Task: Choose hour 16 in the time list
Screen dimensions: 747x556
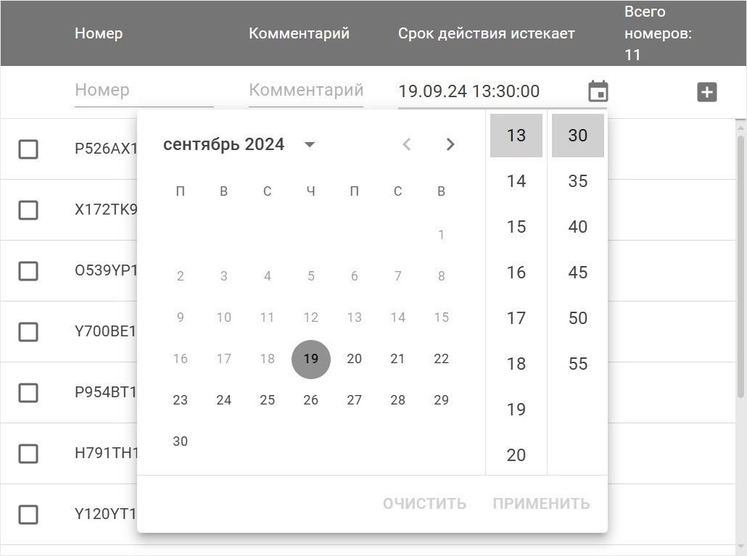Action: tap(516, 273)
